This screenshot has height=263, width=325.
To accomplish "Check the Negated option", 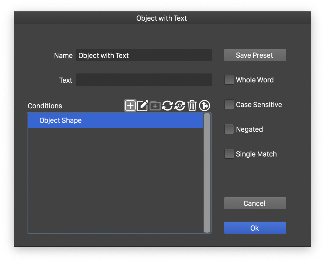I will [x=229, y=129].
